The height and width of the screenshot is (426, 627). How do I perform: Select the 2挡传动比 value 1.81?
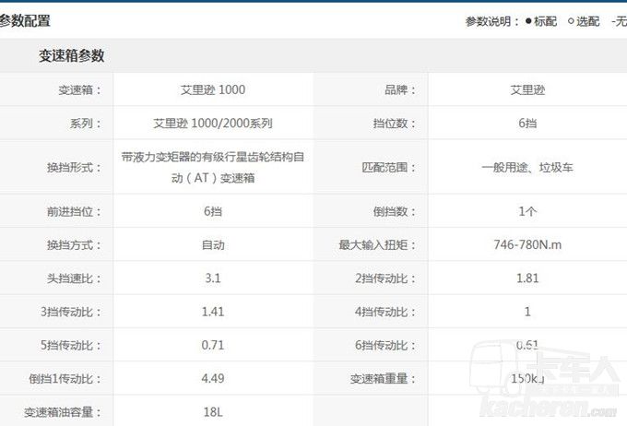pyautogui.click(x=527, y=278)
